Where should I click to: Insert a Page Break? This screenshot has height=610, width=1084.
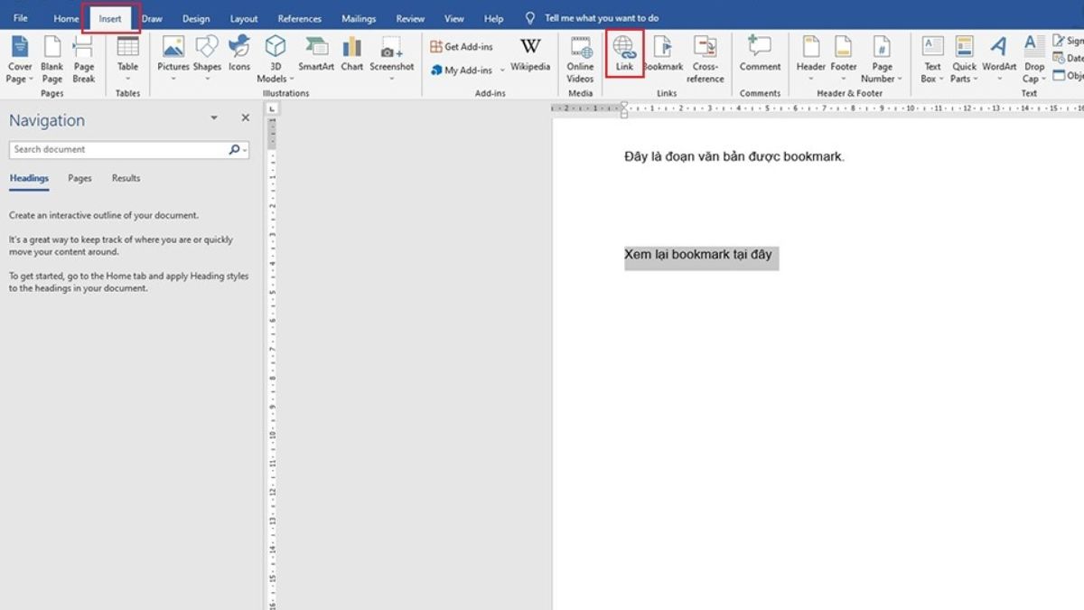coord(84,59)
